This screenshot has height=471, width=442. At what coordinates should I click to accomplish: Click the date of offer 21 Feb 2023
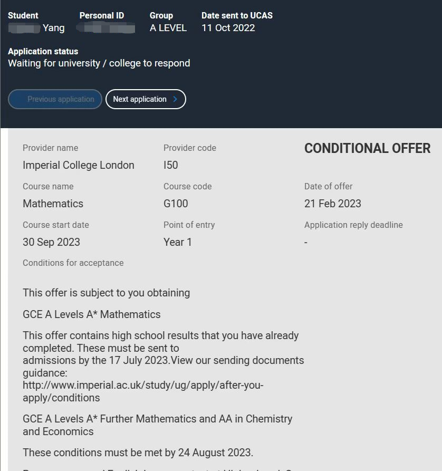[x=333, y=204]
